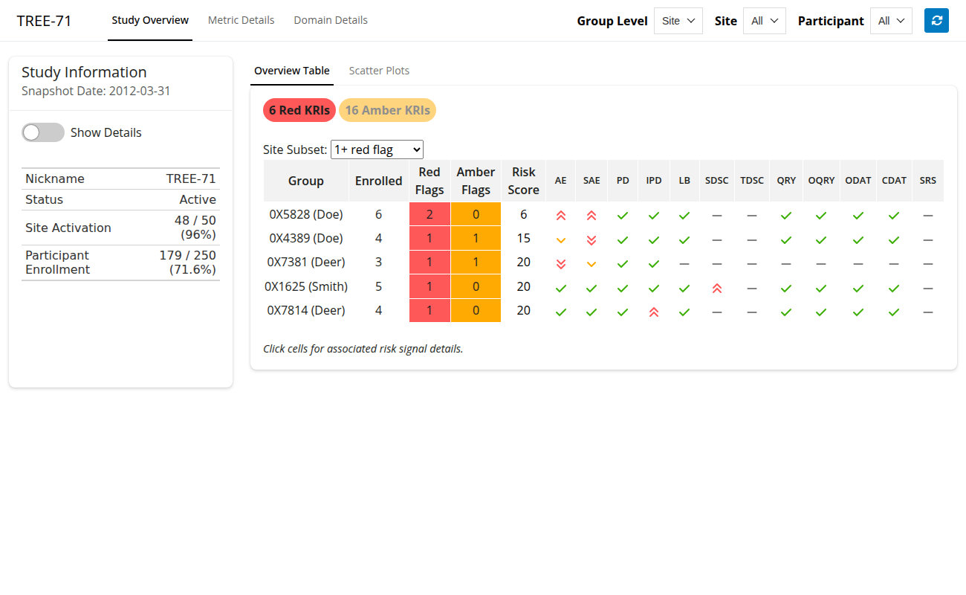Toggle the Show Details switch
The image size is (966, 595).
(43, 132)
